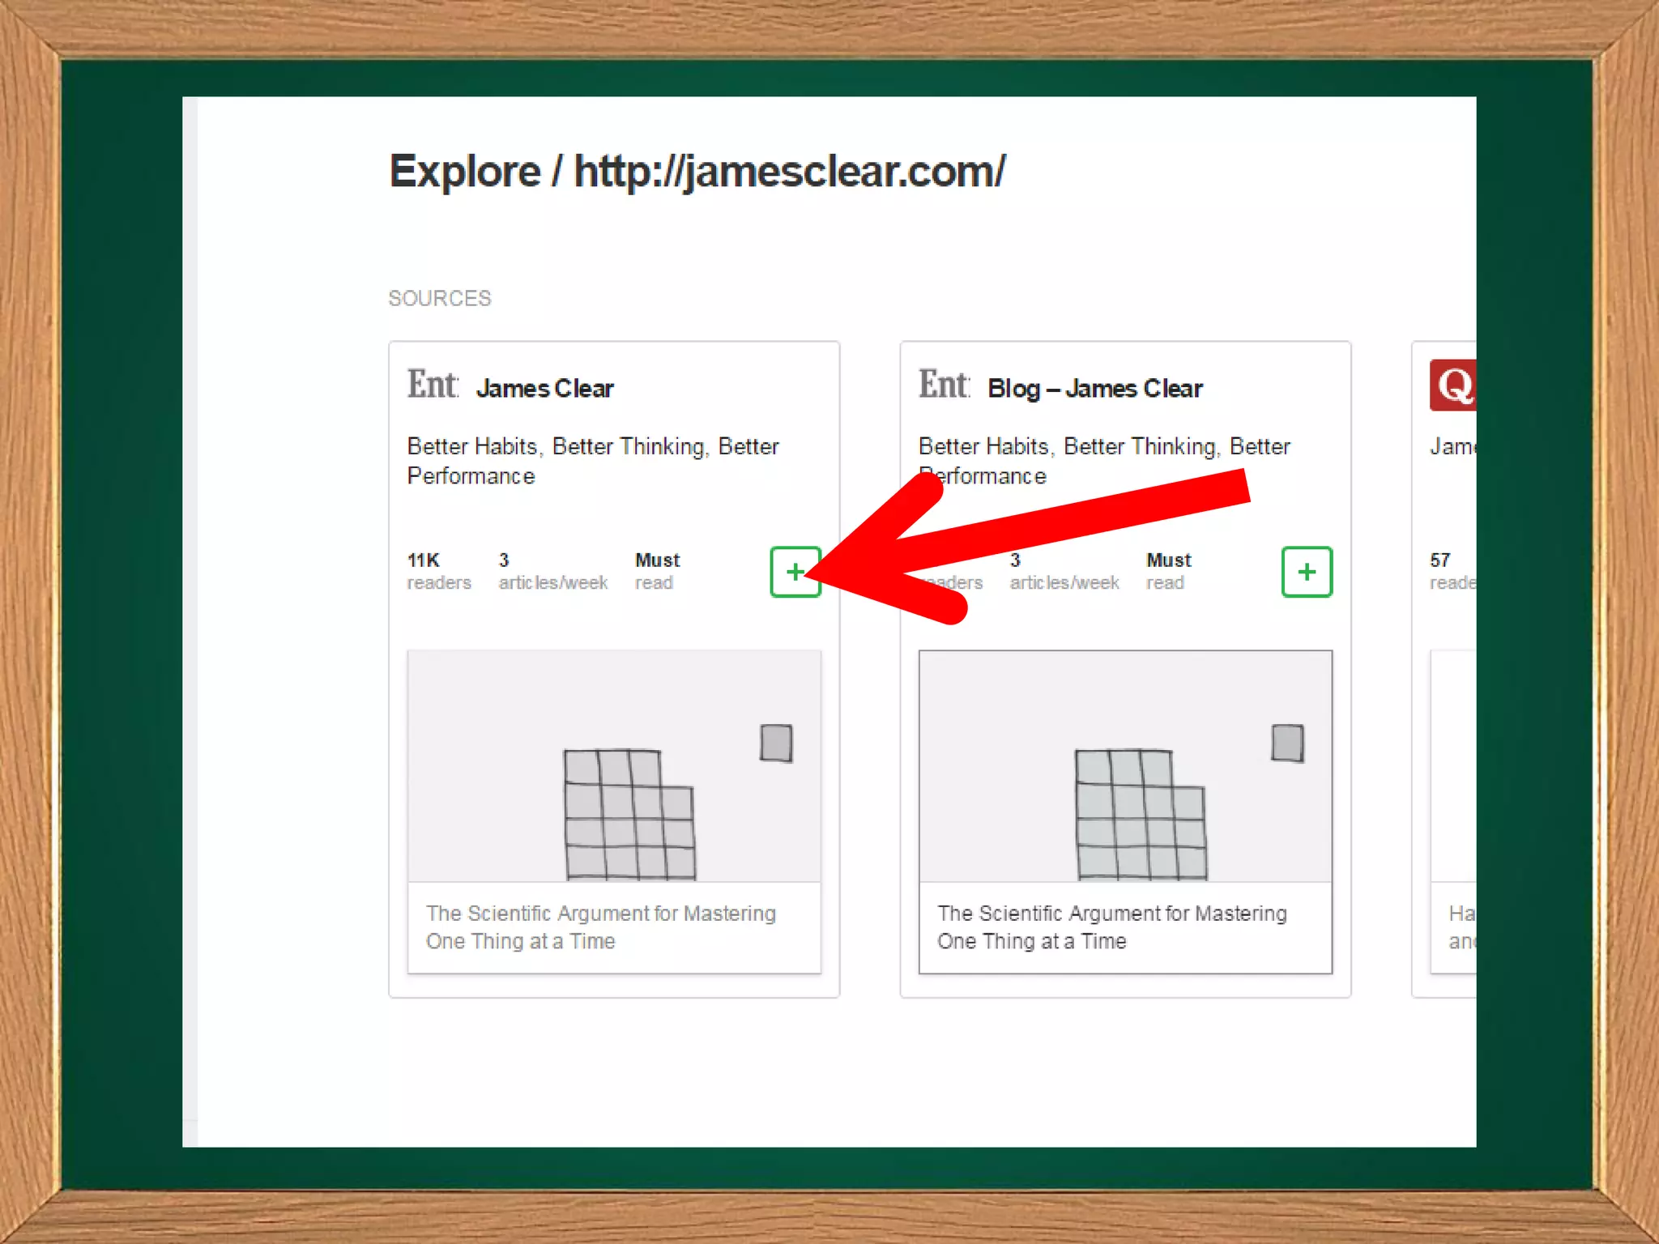This screenshot has width=1659, height=1244.
Task: Click Must read label on second card
Action: point(1168,571)
